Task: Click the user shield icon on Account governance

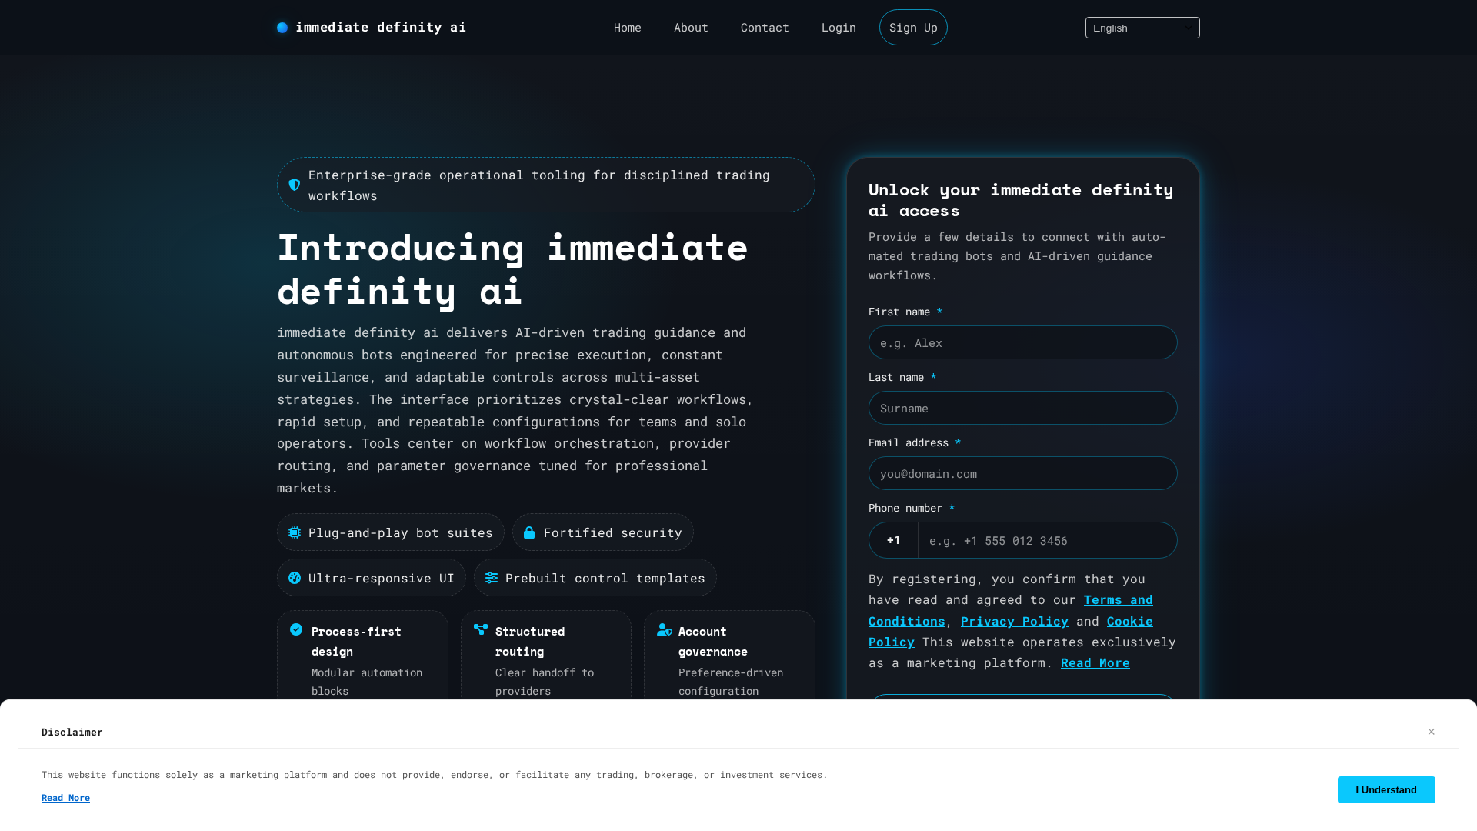Action: point(665,629)
